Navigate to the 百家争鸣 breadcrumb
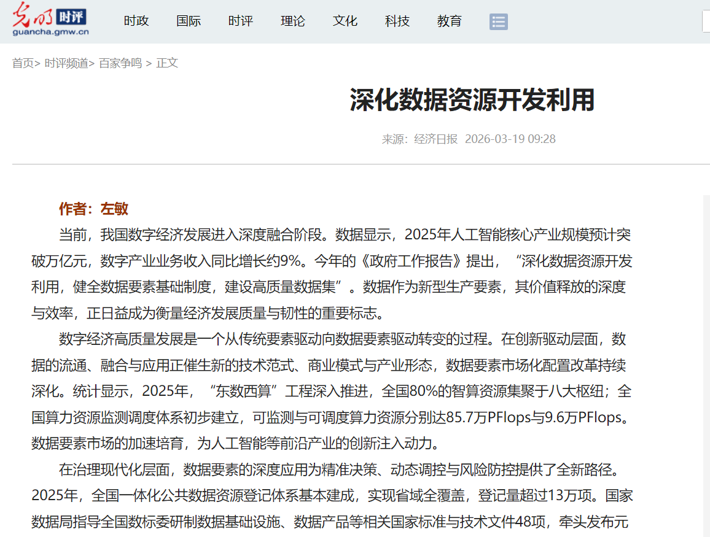Screen dimensions: 710x537 click(x=120, y=63)
